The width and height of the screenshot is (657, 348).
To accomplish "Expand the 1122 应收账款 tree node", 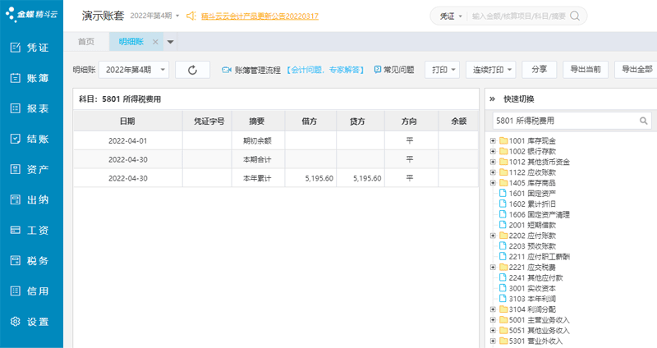I will tap(493, 172).
